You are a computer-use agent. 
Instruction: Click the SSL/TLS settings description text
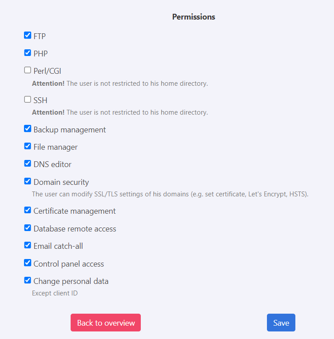tap(170, 194)
